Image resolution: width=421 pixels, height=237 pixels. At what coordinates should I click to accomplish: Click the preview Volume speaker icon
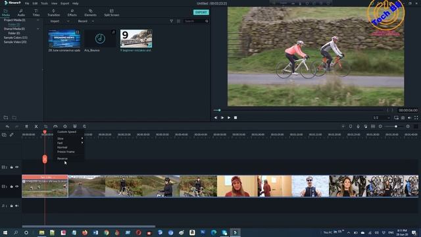tap(409, 118)
